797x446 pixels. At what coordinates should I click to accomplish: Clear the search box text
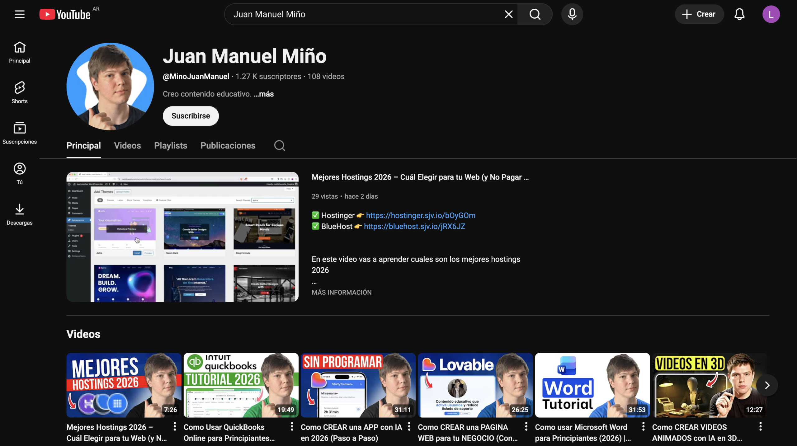click(508, 14)
